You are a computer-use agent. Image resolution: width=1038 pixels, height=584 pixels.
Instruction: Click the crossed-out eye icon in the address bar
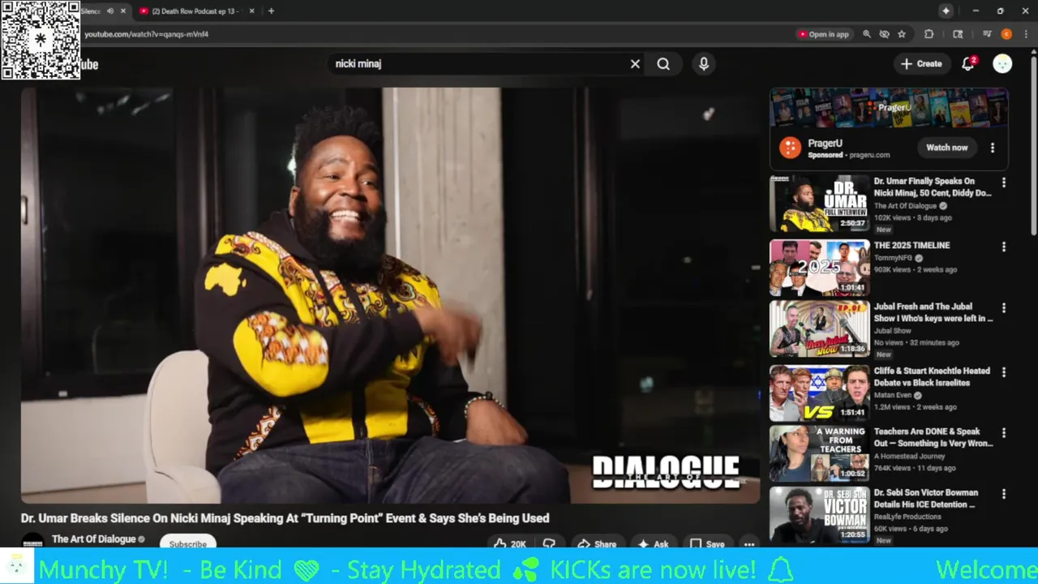tap(884, 34)
